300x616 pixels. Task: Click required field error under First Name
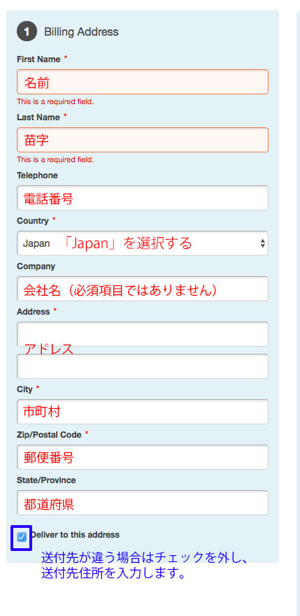point(55,102)
